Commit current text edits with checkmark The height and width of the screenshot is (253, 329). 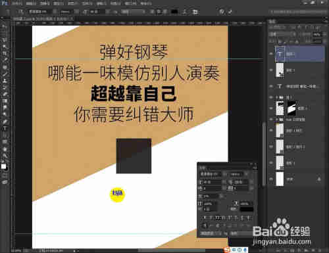coord(230,12)
